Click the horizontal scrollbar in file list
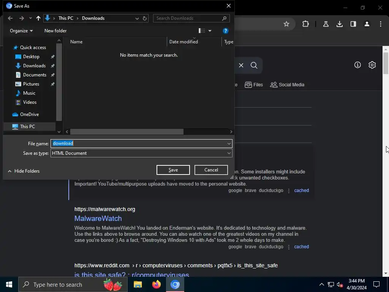Image resolution: width=389 pixels, height=292 pixels. pos(127,132)
